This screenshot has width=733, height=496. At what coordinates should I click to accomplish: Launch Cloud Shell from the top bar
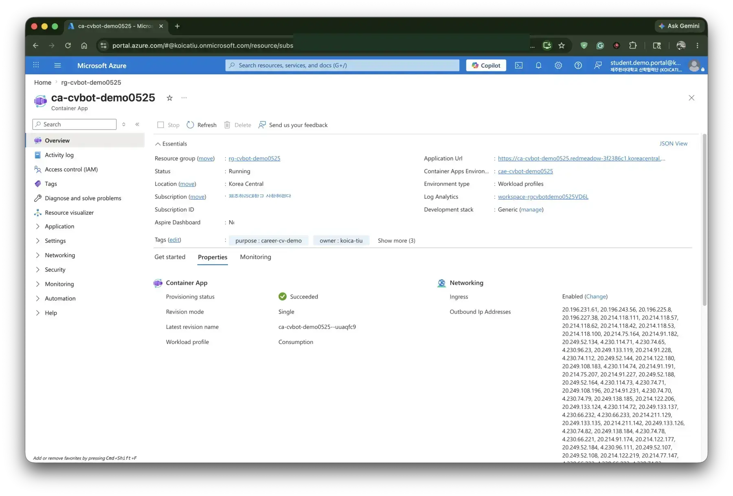pyautogui.click(x=518, y=65)
